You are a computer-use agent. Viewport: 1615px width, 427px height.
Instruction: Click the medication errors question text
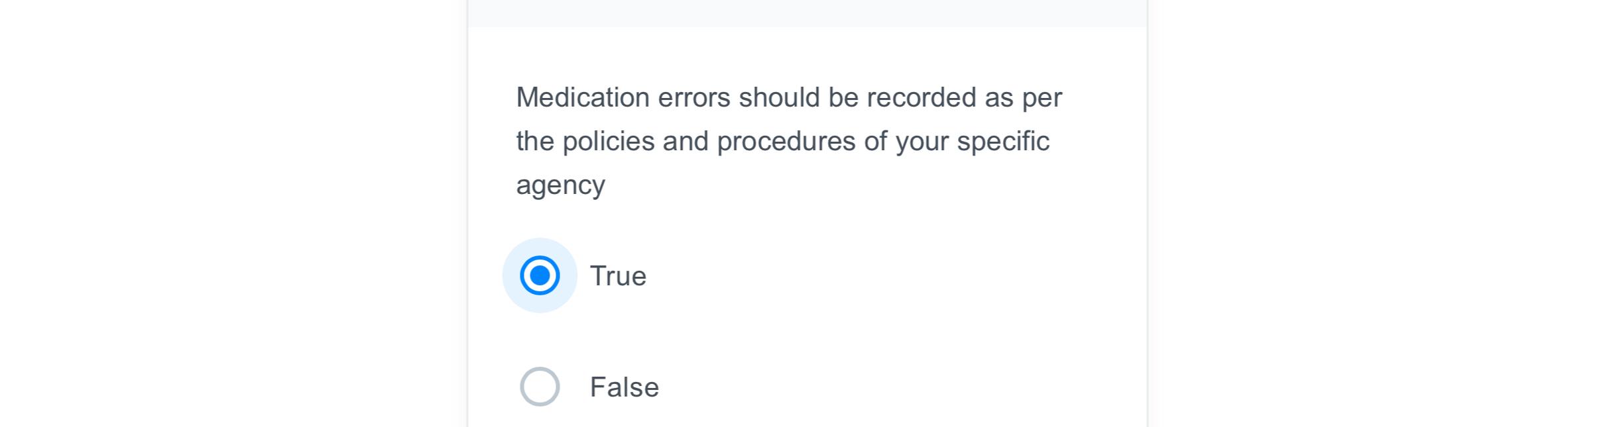click(x=782, y=140)
